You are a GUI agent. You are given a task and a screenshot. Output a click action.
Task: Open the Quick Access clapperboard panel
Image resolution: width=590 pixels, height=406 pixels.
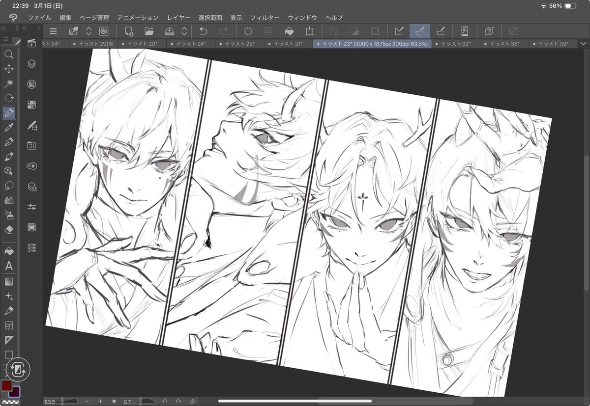[32, 44]
